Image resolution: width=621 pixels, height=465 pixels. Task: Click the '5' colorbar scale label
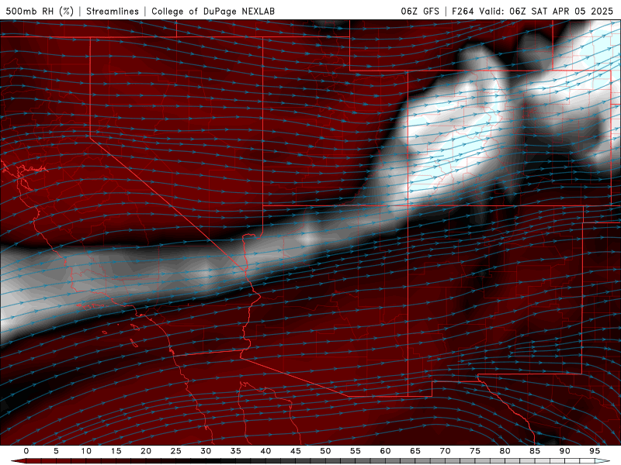coord(56,451)
